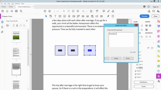
Task: Select the Add Text tool
Action: (x=55, y=16)
